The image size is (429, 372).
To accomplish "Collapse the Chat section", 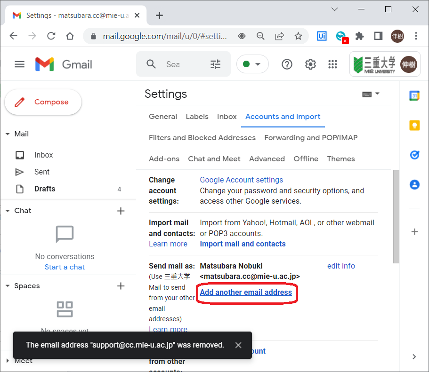I will point(8,211).
